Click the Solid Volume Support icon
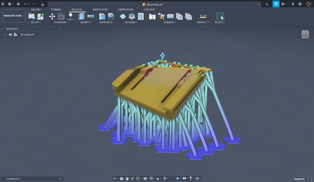Image resolution: width=314 pixels, height=182 pixels. [x=102, y=16]
